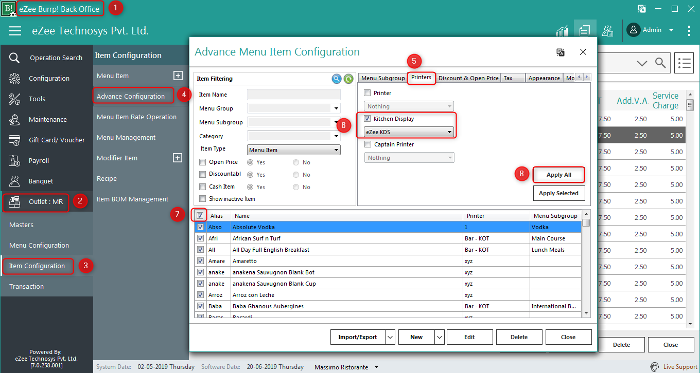Image resolution: width=700 pixels, height=373 pixels.
Task: Select the No radio for Open Price
Action: pos(296,162)
